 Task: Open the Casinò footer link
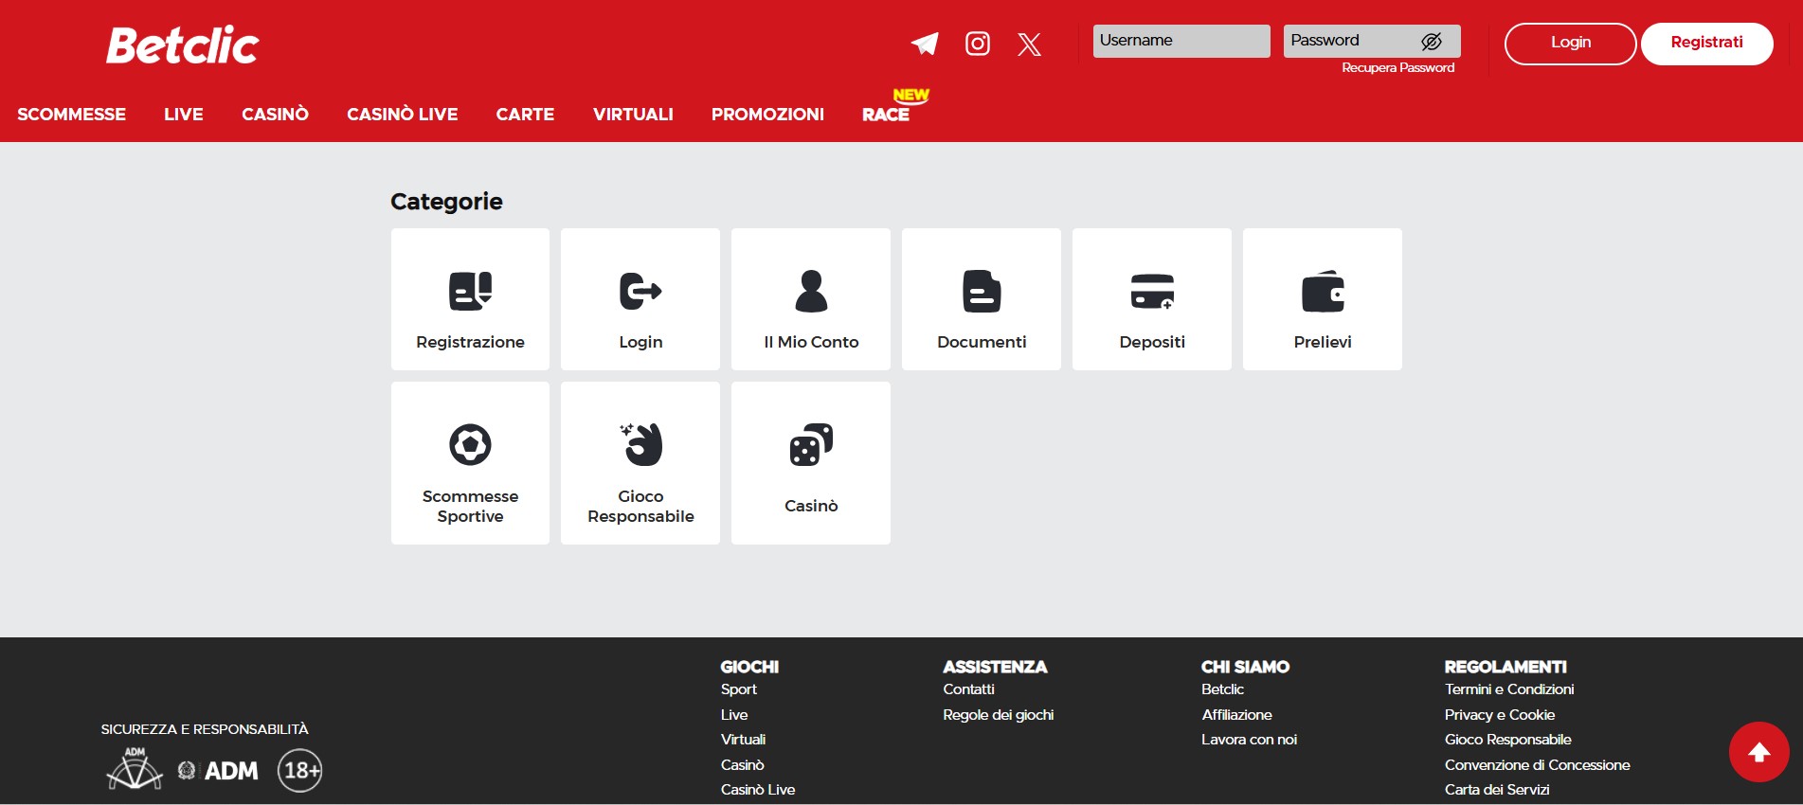coord(742,765)
